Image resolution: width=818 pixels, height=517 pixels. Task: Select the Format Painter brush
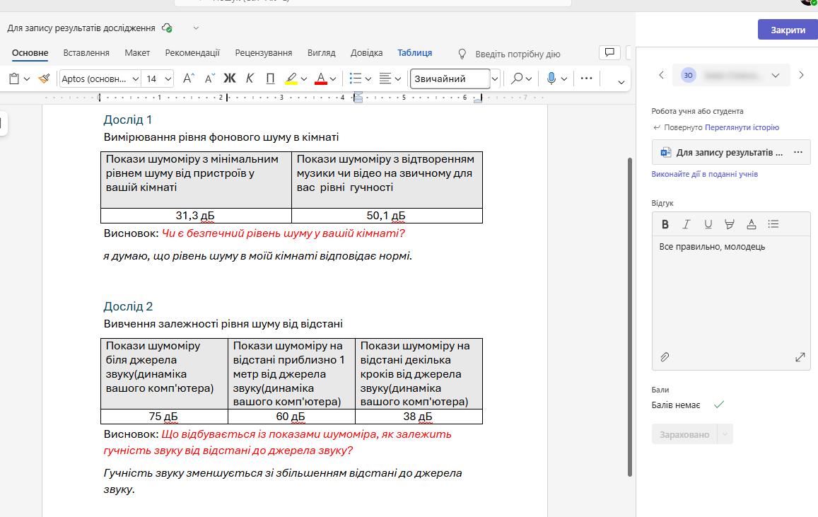coord(45,79)
